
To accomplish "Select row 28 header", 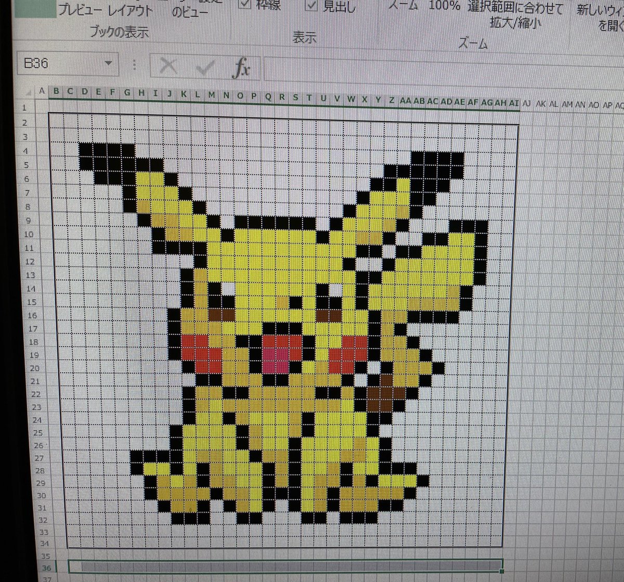I will 40,471.
